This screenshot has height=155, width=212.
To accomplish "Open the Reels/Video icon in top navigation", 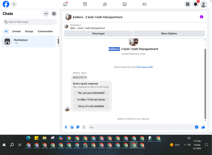I will [x=85, y=4].
